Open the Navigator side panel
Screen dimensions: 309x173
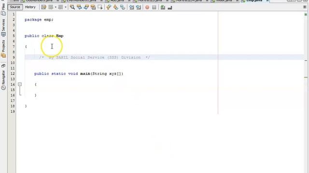(x=3, y=80)
